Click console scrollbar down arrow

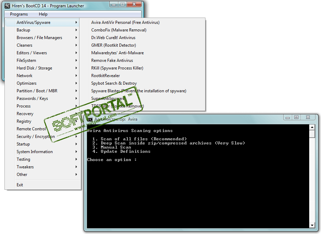(312, 225)
